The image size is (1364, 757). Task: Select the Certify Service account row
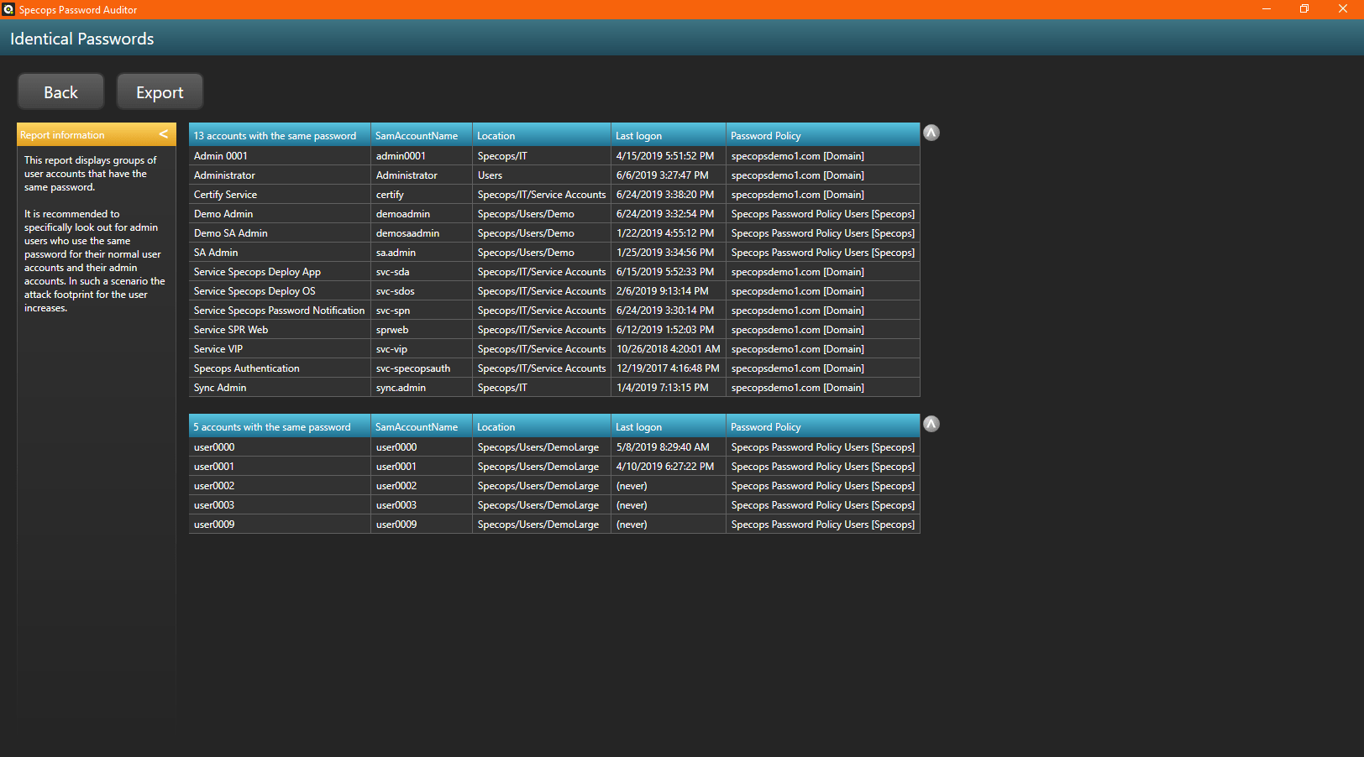tap(225, 195)
